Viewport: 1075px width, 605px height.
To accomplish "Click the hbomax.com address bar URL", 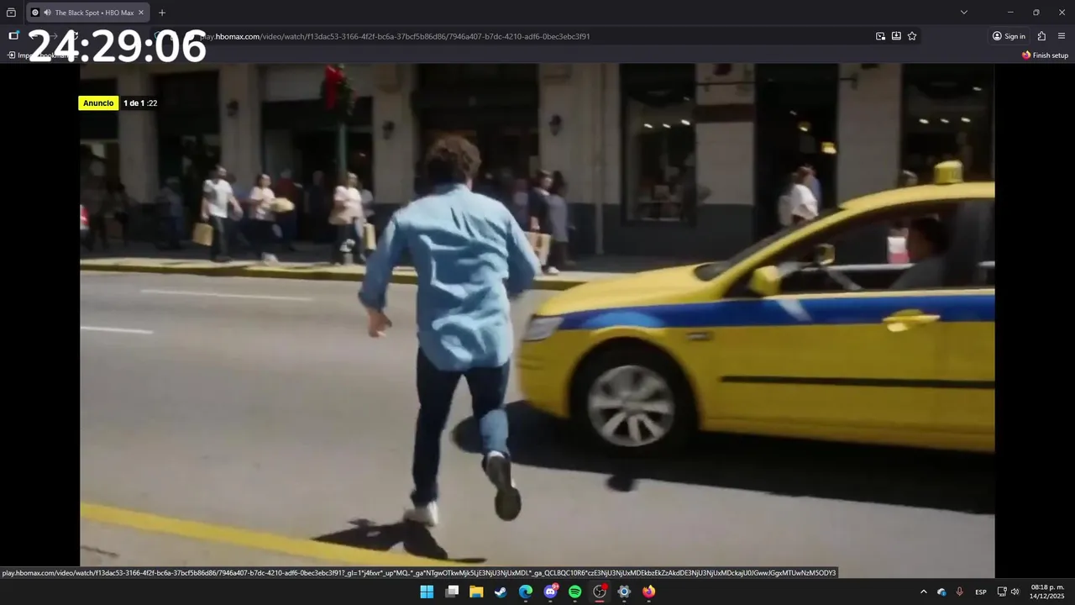I will pos(395,37).
